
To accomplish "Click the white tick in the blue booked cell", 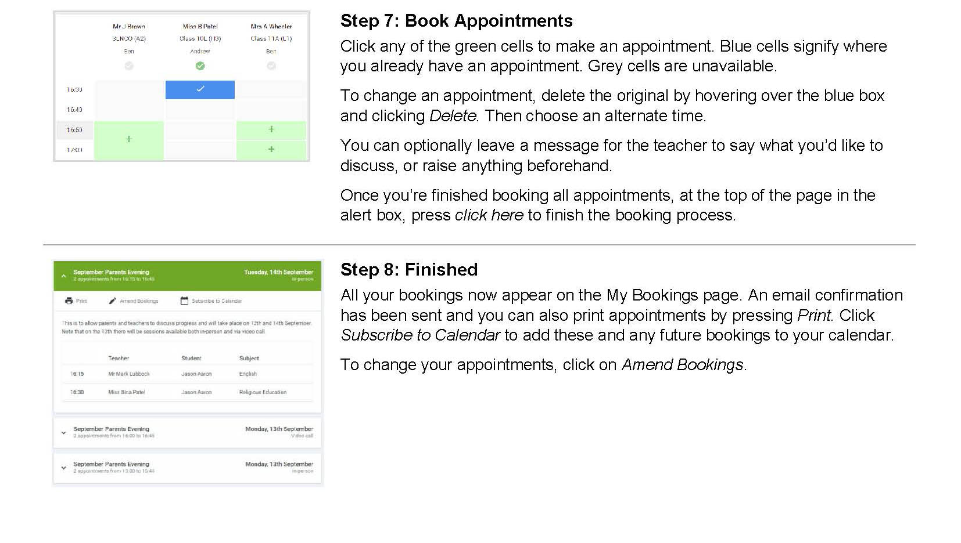I will tap(200, 89).
